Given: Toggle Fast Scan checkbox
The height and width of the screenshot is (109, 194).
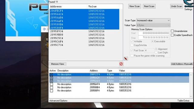Looking at the screenshot, I should pyautogui.click(x=132, y=50).
